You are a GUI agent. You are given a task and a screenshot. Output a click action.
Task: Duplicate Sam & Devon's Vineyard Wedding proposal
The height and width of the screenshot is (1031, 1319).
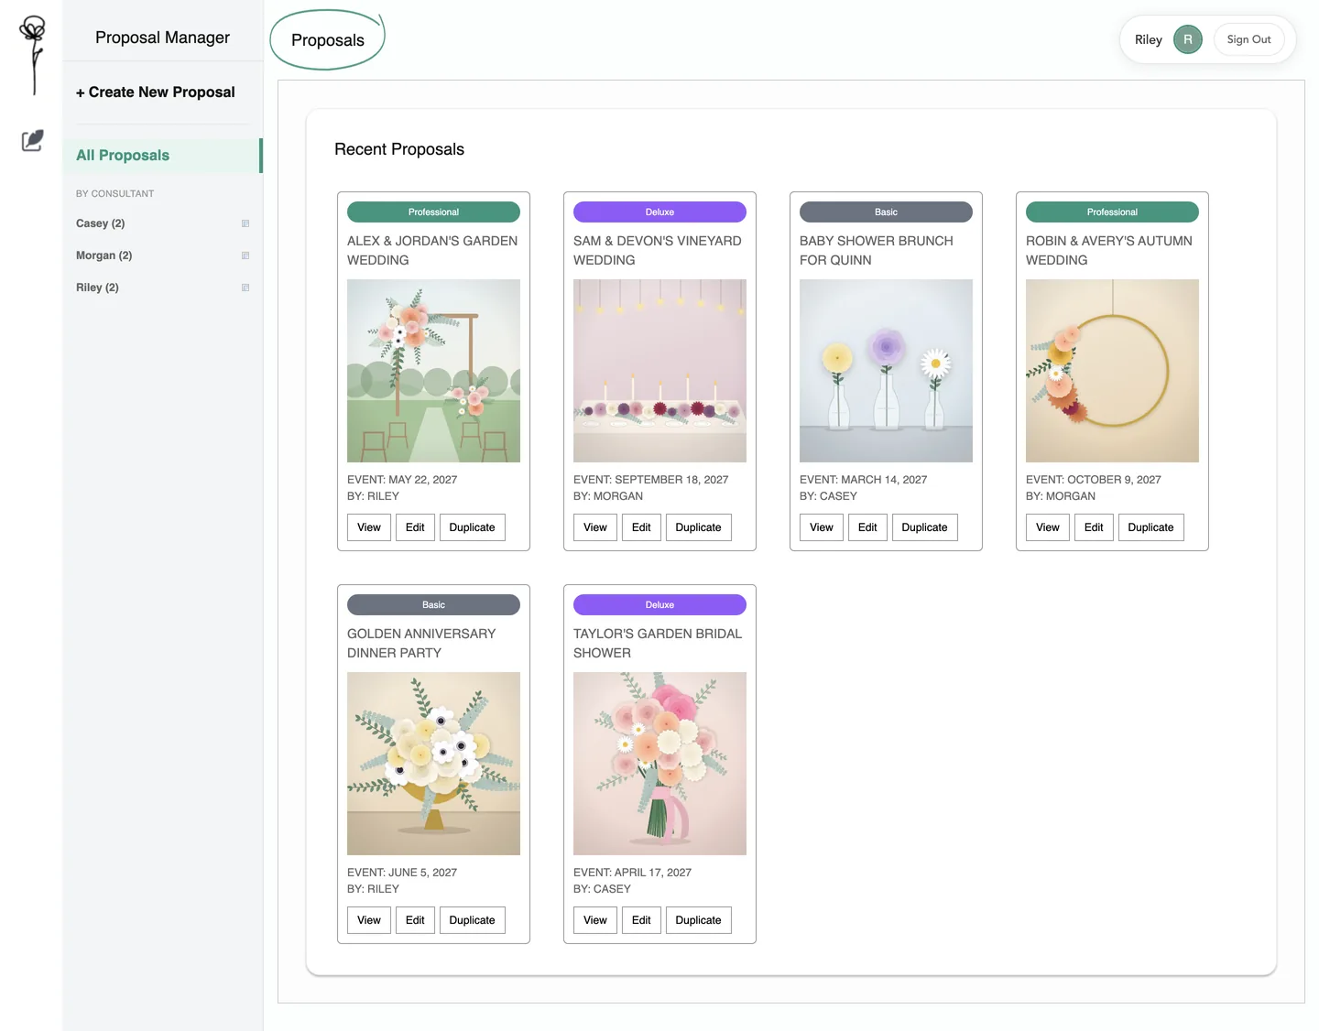point(698,527)
